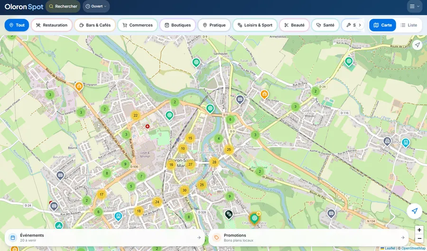The width and height of the screenshot is (427, 251).
Task: Show more categories with the right chevron
Action: 360,25
